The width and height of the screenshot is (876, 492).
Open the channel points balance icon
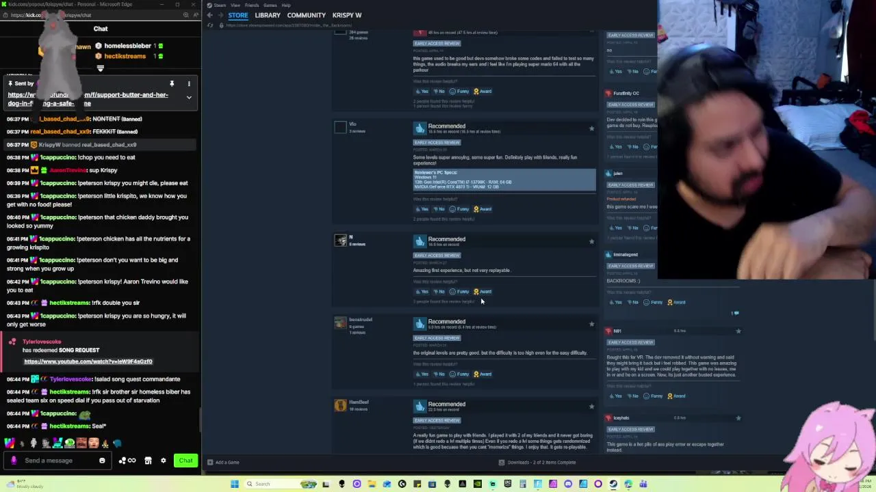127,461
